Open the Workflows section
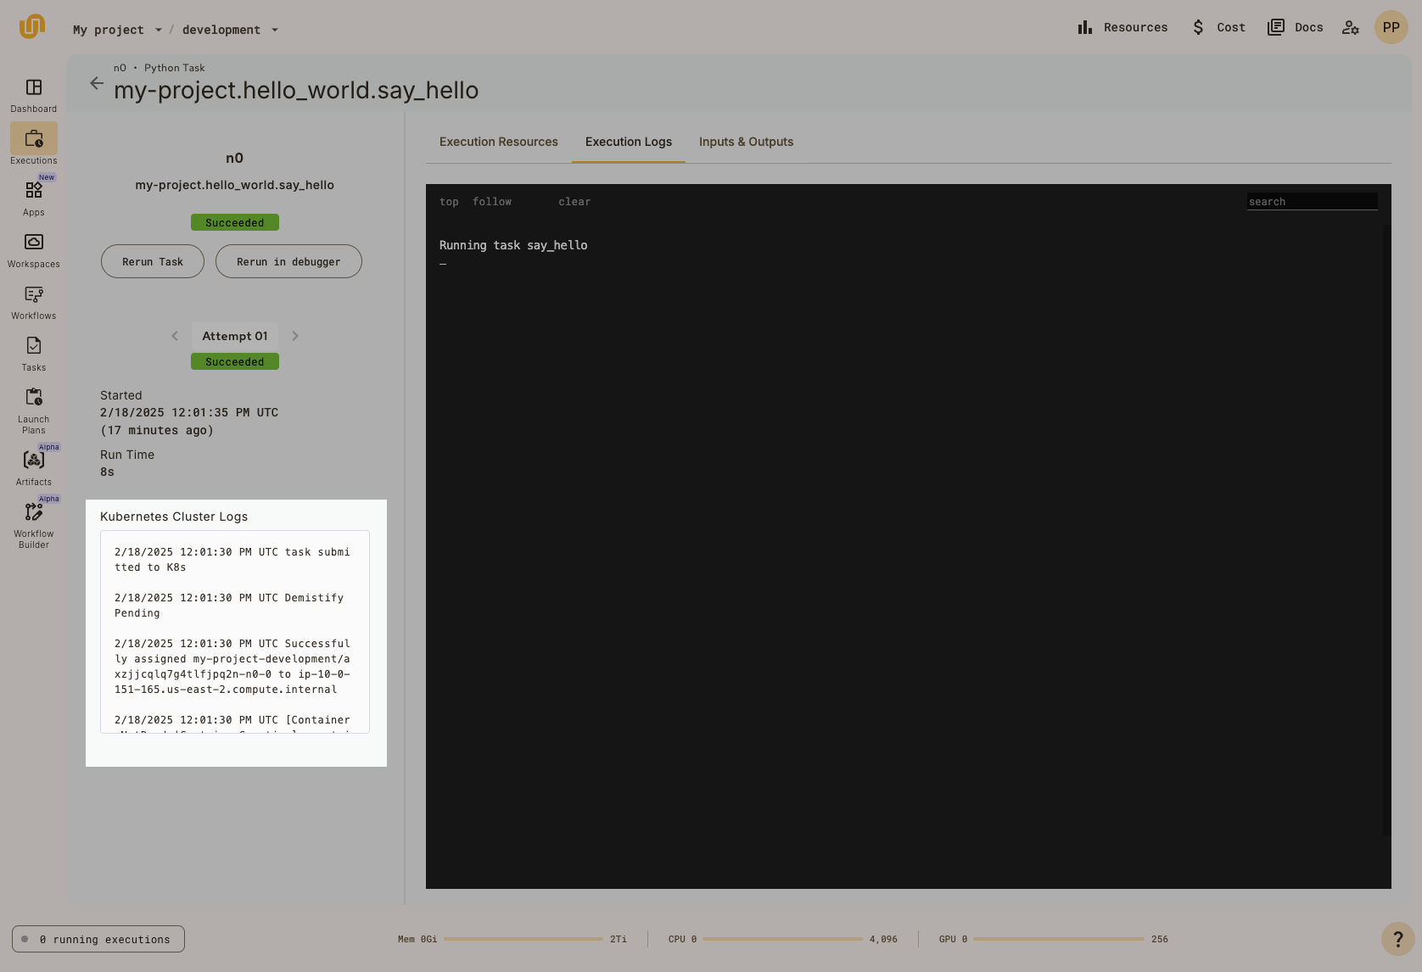Viewport: 1422px width, 972px height. tap(33, 301)
